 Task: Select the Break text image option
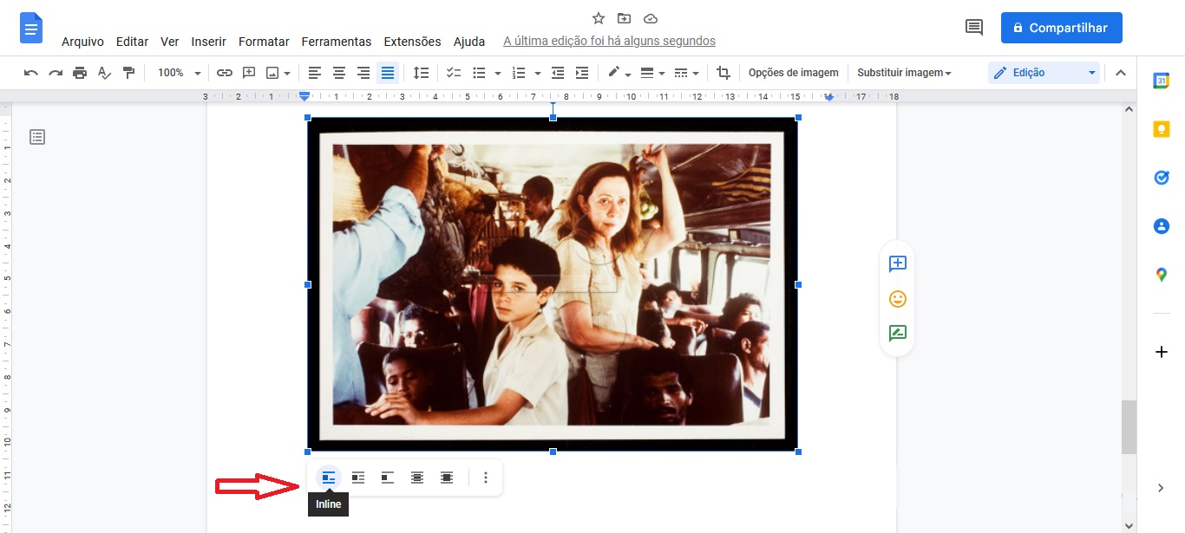click(x=388, y=478)
